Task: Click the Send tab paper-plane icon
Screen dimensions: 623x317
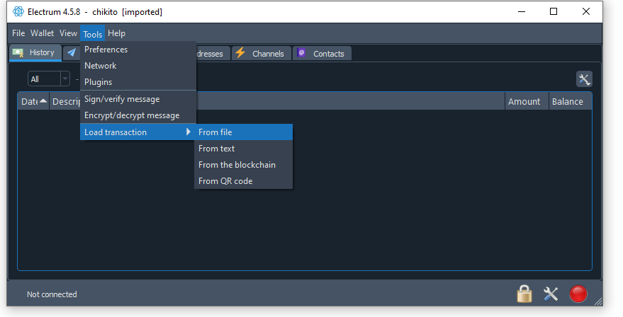Action: click(72, 53)
